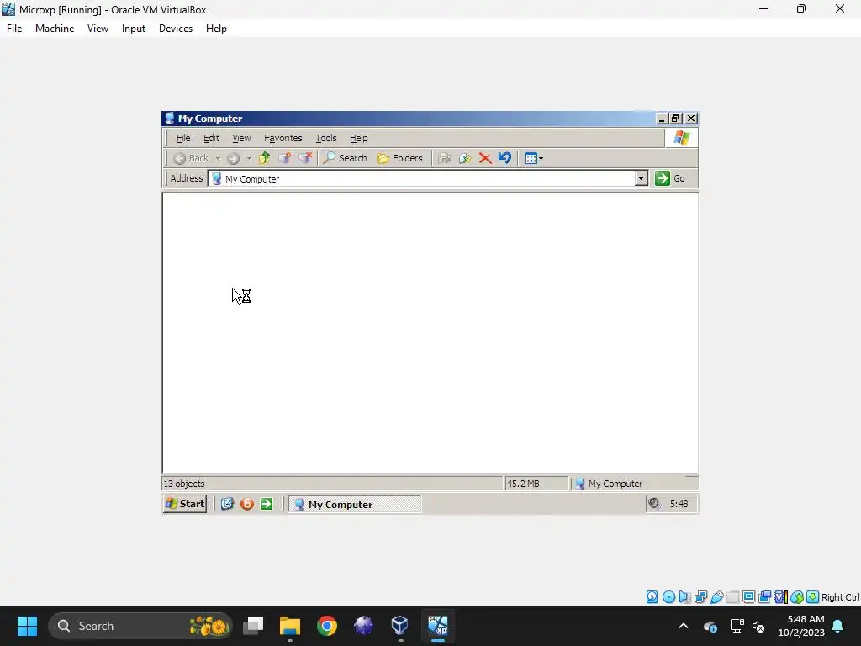The height and width of the screenshot is (646, 861).
Task: Click the Show Desktop quick launch icon
Action: [227, 504]
